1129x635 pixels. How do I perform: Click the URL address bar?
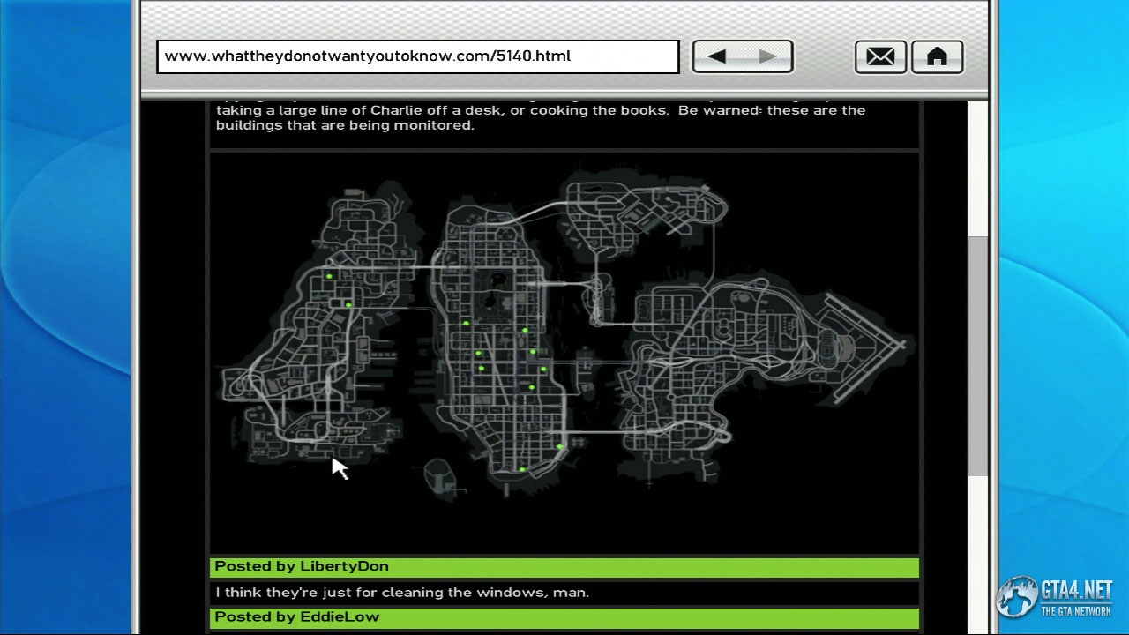(417, 56)
